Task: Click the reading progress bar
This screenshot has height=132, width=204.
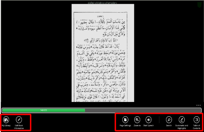Action: pyautogui.click(x=101, y=110)
